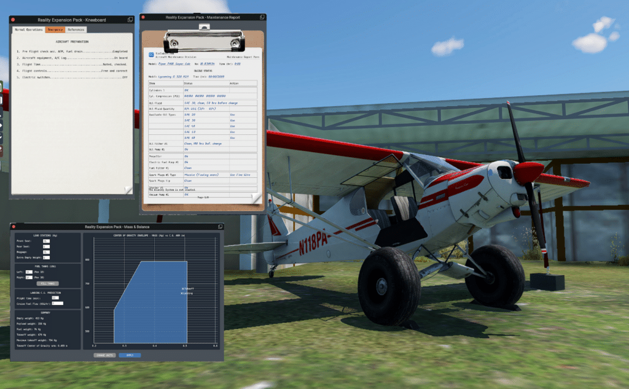Pop out the Maintenance Report window
The height and width of the screenshot is (389, 629).
coord(261,17)
